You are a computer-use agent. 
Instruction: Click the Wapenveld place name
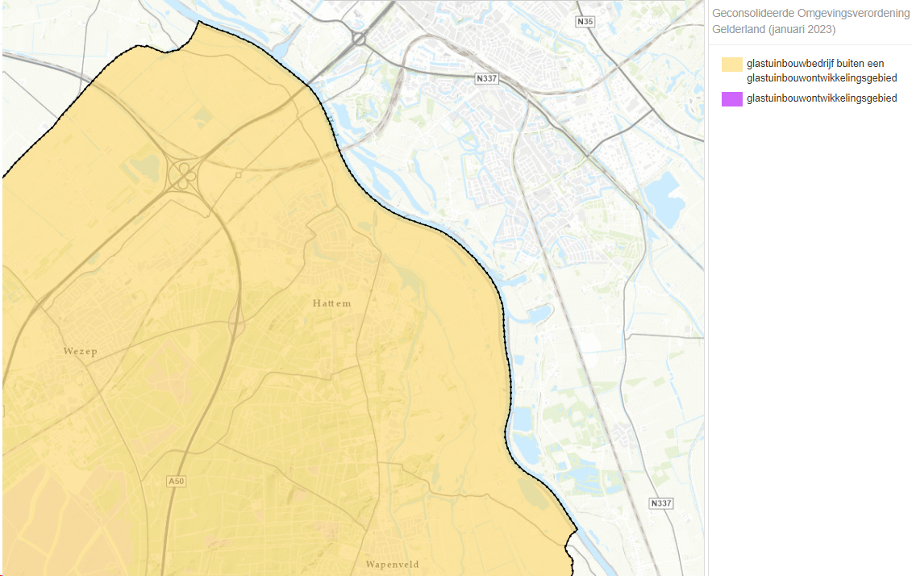click(392, 564)
